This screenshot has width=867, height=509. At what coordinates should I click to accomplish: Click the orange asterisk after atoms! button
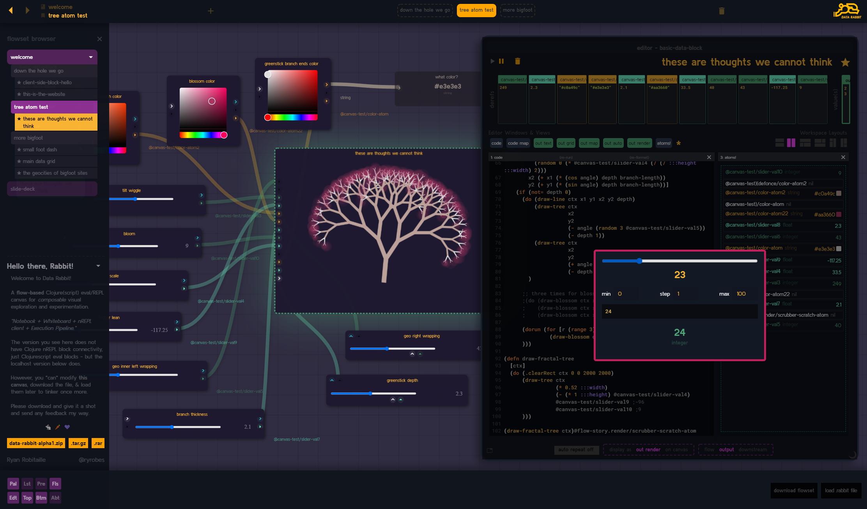click(x=679, y=143)
